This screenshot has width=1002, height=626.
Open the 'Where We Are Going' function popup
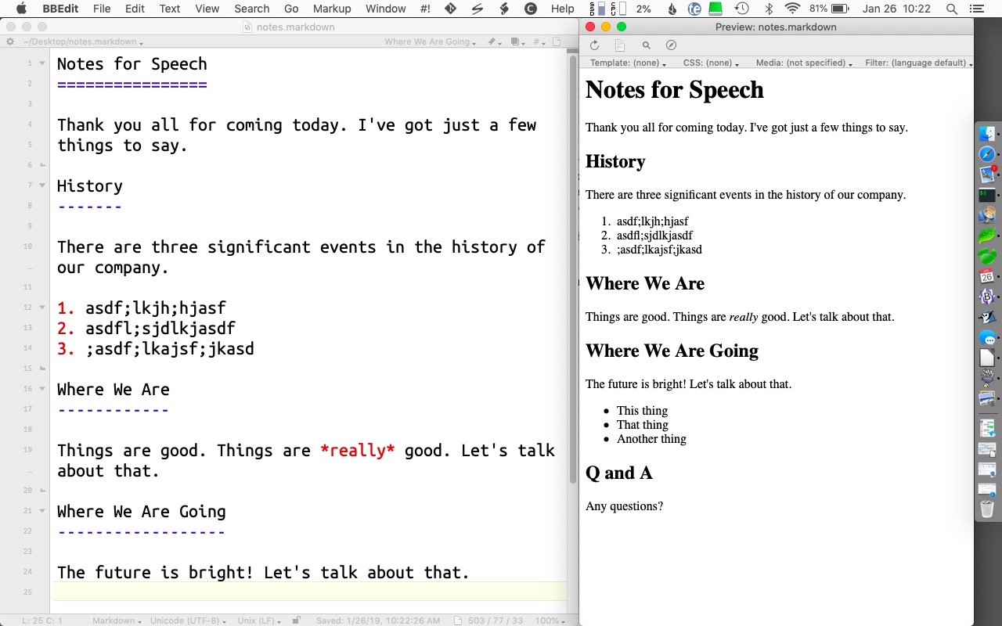(430, 41)
